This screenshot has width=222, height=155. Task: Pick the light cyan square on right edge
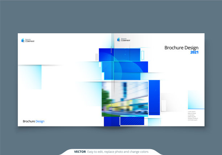click(196, 99)
